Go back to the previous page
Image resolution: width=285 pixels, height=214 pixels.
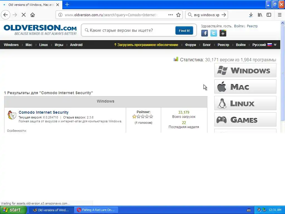(x=6, y=15)
